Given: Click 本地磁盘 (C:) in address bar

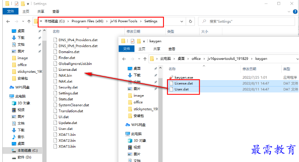Looking at the screenshot, I should pos(55,21).
